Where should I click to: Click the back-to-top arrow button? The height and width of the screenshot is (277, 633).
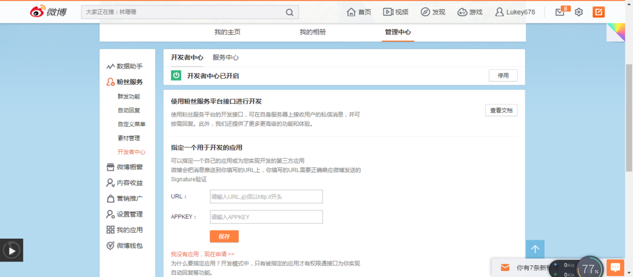point(535,249)
